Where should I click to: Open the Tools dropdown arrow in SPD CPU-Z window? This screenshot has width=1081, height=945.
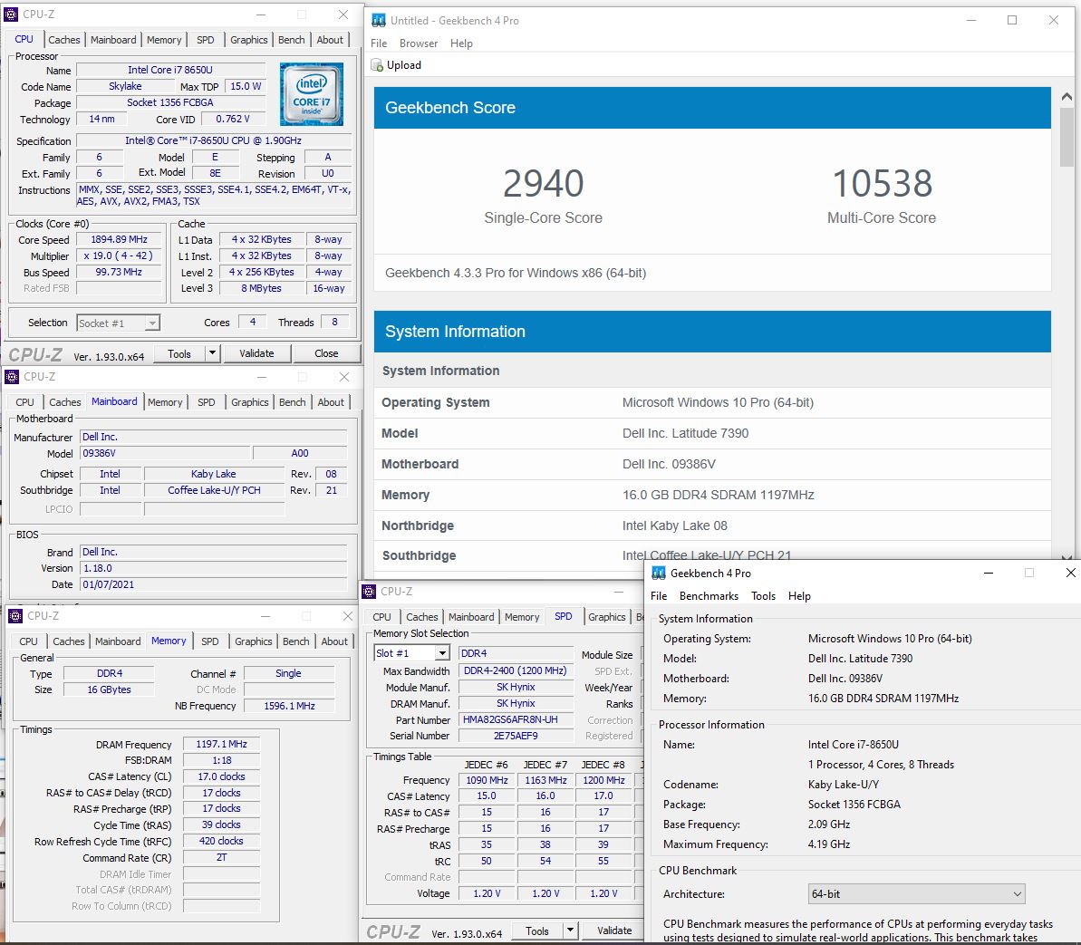click(570, 930)
